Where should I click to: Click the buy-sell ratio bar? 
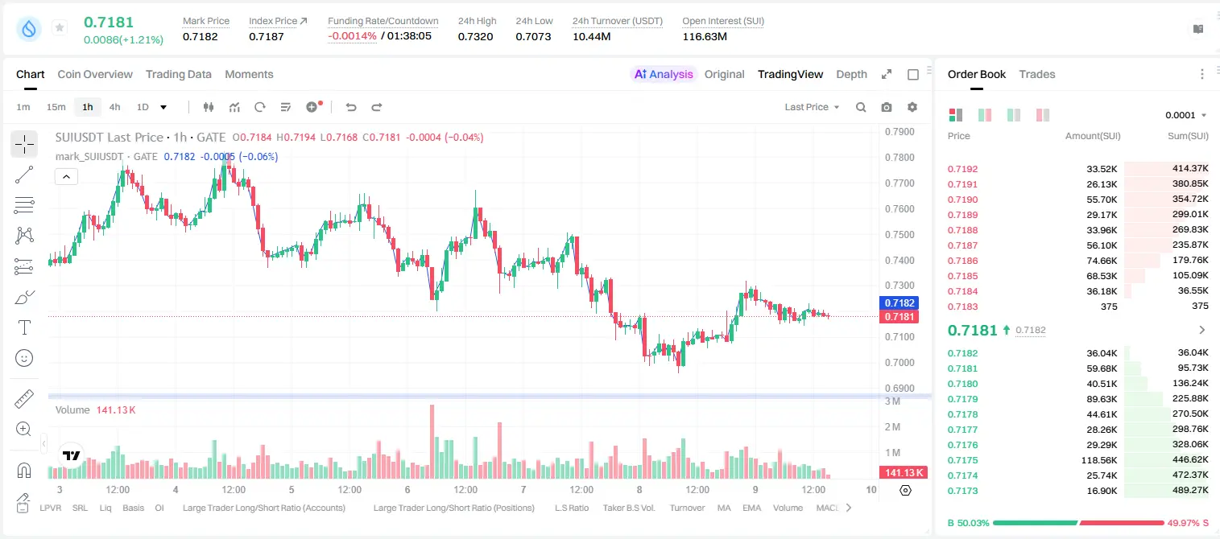click(x=1078, y=523)
